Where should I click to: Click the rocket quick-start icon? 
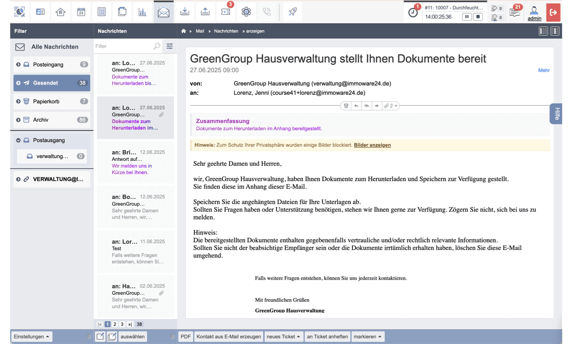pos(293,12)
